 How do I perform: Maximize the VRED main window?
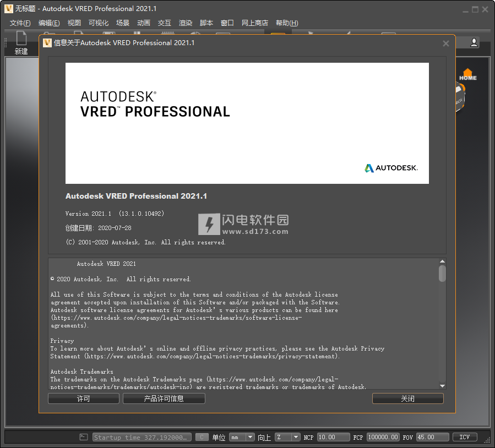pos(475,9)
